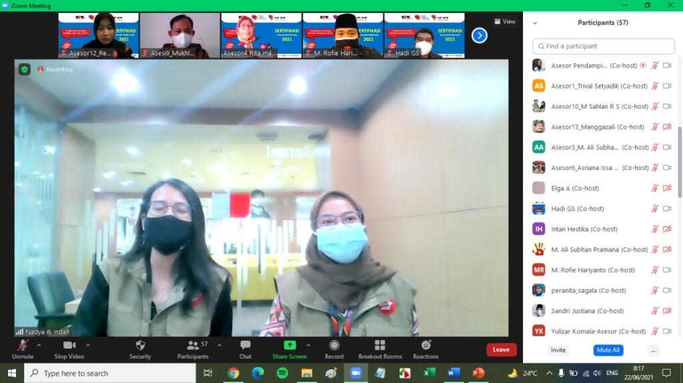Expand audio options arrow next to Unmute
This screenshot has width=683, height=383.
(39, 345)
